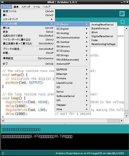Image resolution: width=129 pixels, height=156 pixels.
Task: Choose 閉じる Ctrl+W entry
Action: pos(28,28)
